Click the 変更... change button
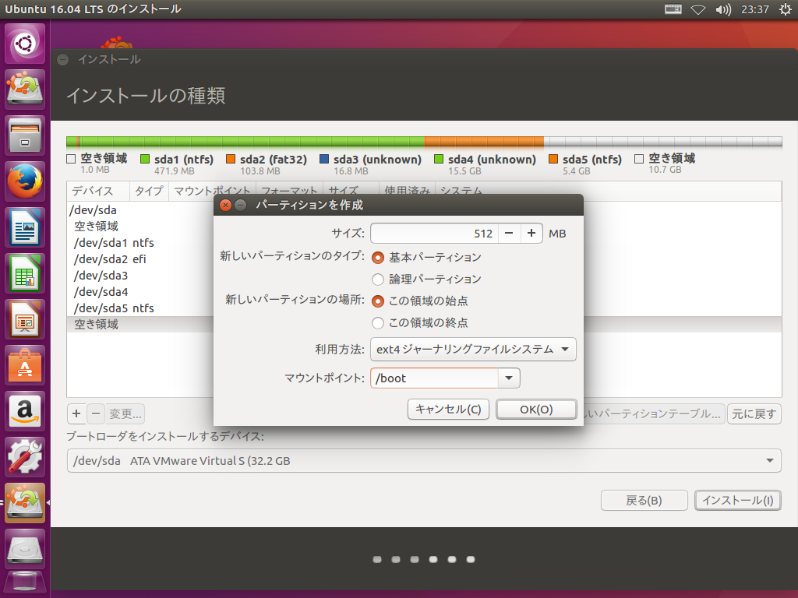This screenshot has width=798, height=598. 125,413
